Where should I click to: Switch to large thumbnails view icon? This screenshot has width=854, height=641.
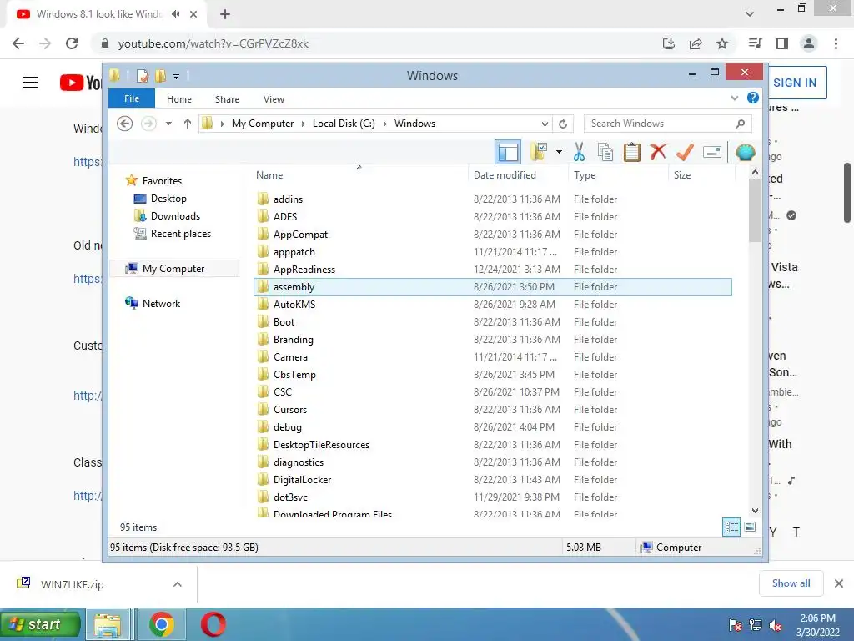click(750, 527)
